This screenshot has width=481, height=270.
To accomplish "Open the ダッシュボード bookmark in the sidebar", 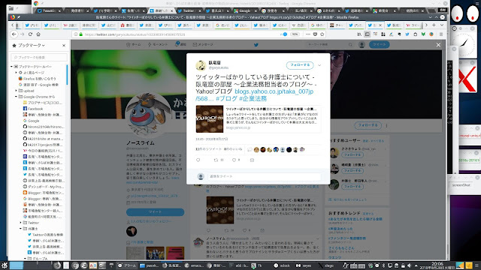I will coord(44,187).
